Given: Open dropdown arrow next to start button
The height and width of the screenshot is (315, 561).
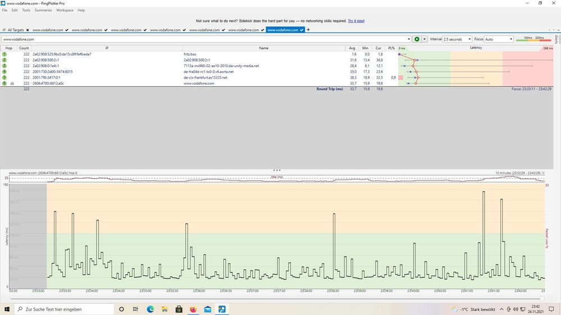Looking at the screenshot, I should pyautogui.click(x=424, y=39).
